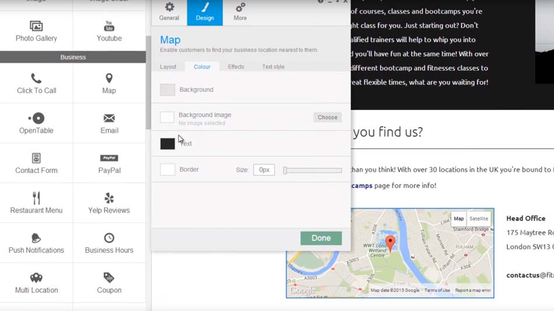Click the border Size input field
This screenshot has height=311, width=554.
[264, 170]
